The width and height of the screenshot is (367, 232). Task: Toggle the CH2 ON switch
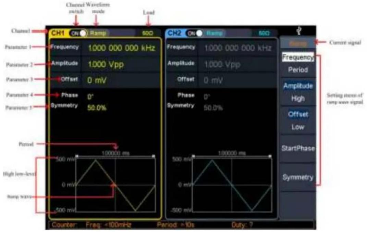(x=194, y=33)
